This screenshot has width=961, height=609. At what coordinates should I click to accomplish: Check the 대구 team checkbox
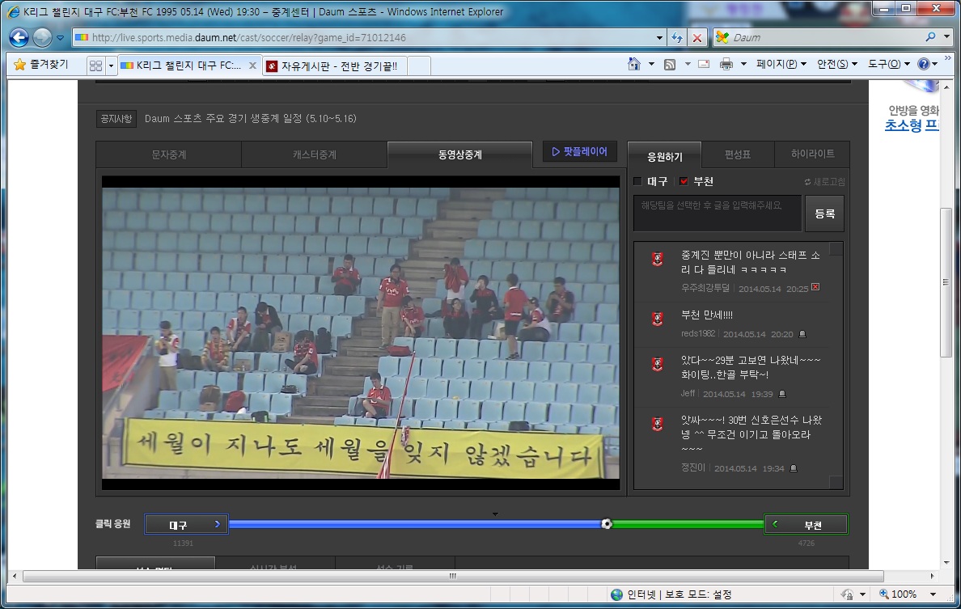(637, 182)
